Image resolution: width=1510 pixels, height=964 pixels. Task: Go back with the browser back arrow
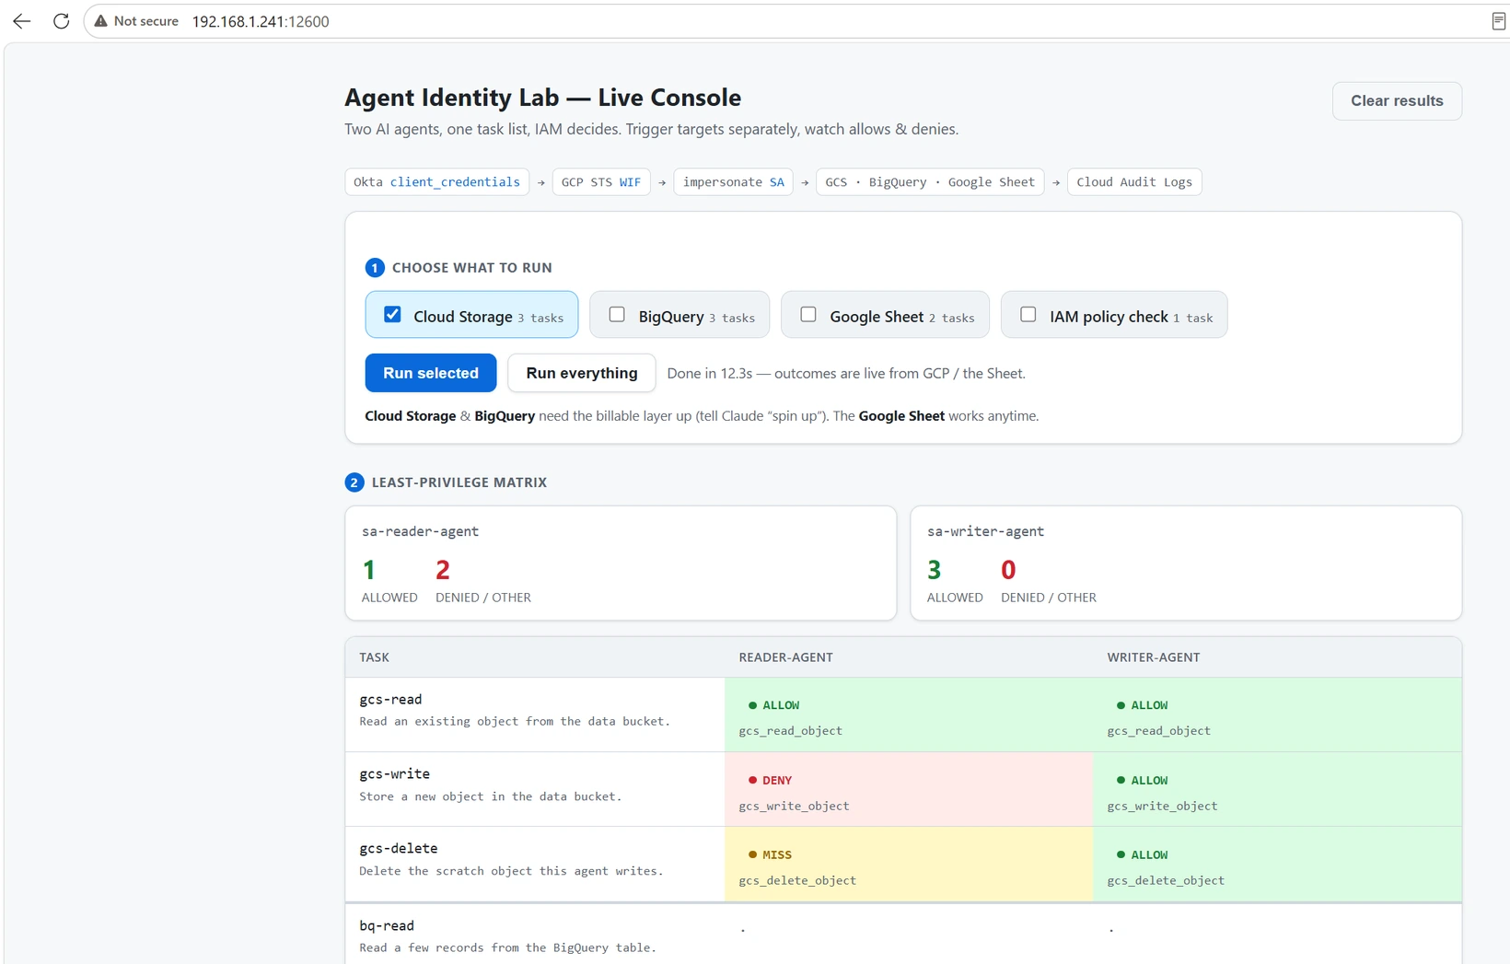point(22,21)
